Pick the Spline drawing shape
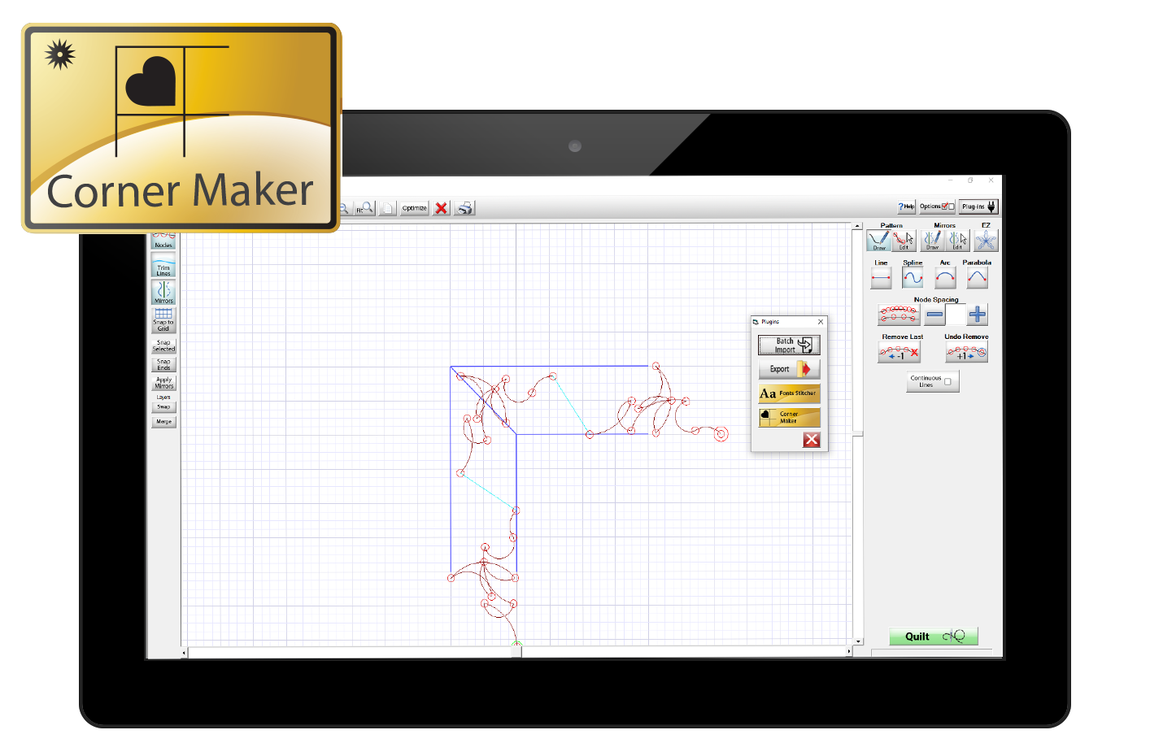This screenshot has height=756, width=1150. (x=913, y=278)
